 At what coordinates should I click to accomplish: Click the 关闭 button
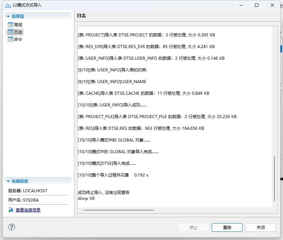(261, 227)
